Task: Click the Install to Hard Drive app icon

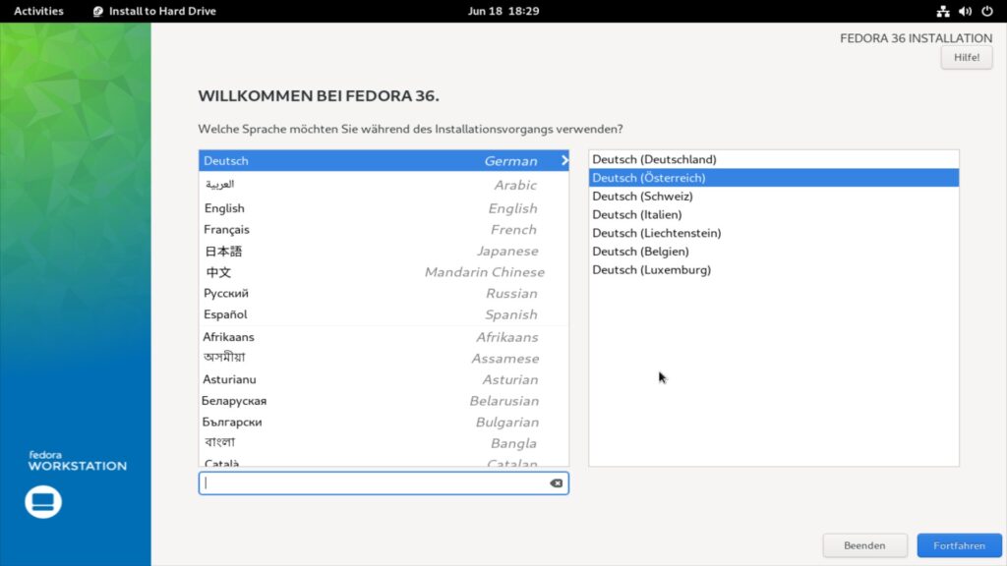Action: click(97, 11)
